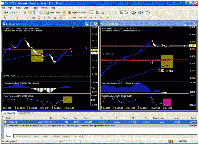Select the trendline drawing tool
This screenshot has height=144, width=199.
click(x=28, y=18)
